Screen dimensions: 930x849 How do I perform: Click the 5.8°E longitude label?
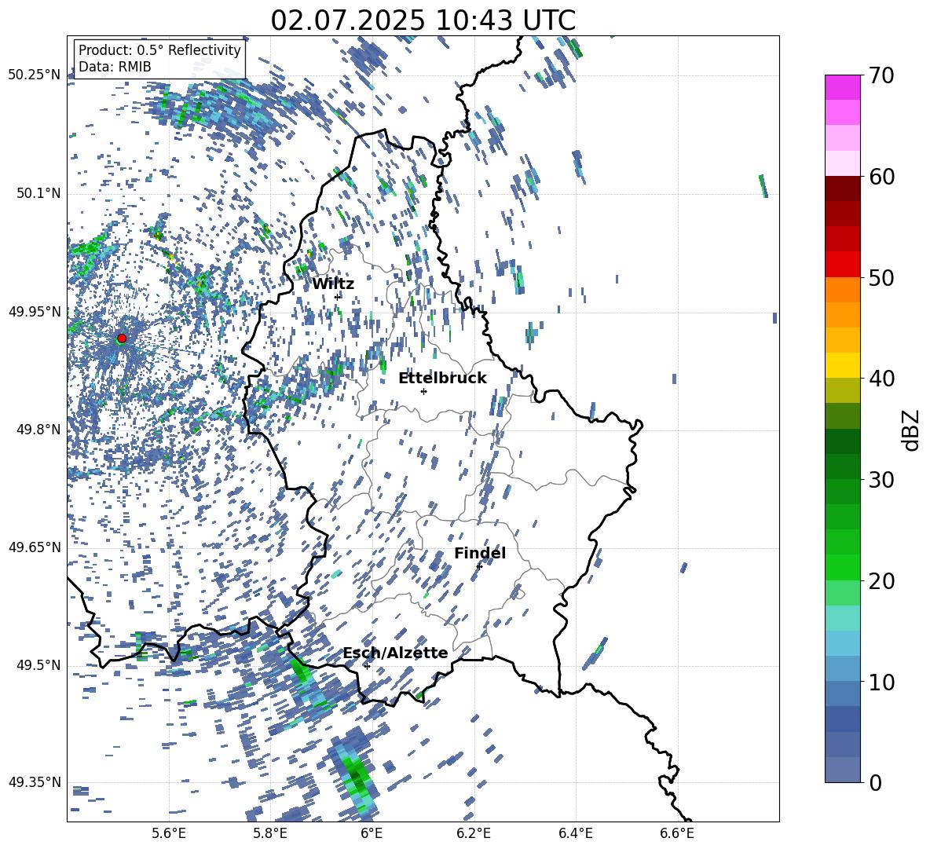click(270, 833)
